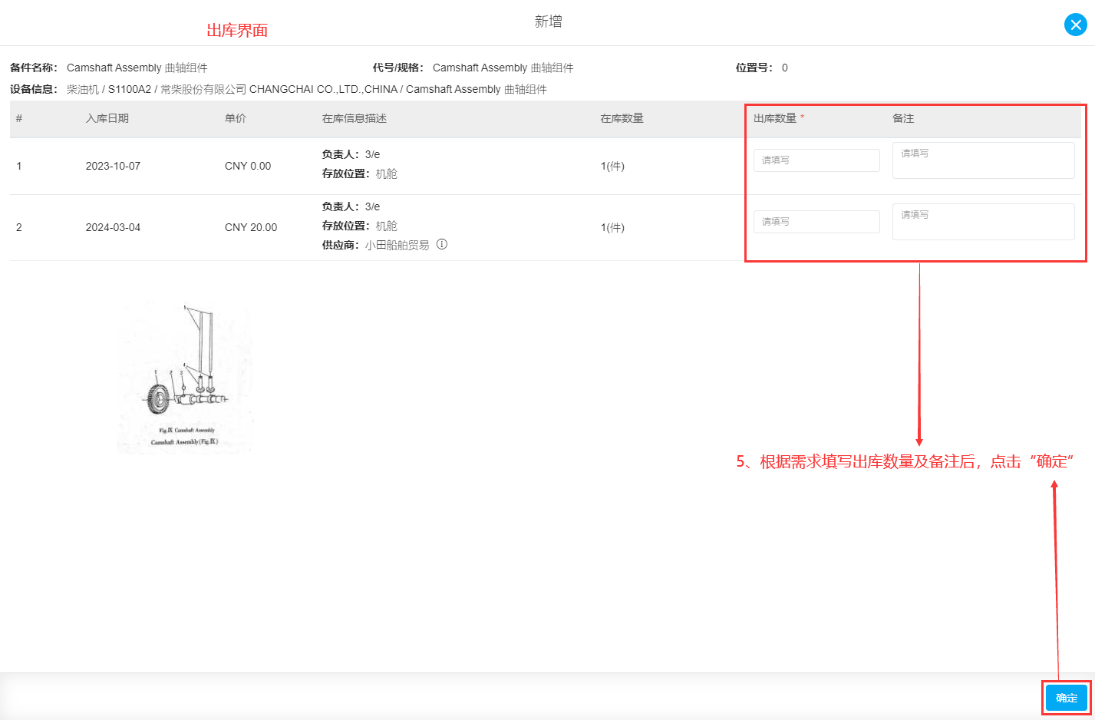Fill 出库数量 field for the 2024-03-04 row

(x=816, y=222)
